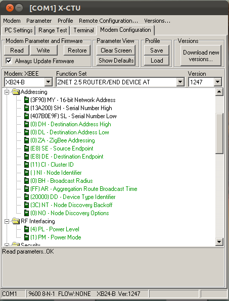Open the Parameter menu
This screenshot has width=229, height=301.
pos(39,21)
